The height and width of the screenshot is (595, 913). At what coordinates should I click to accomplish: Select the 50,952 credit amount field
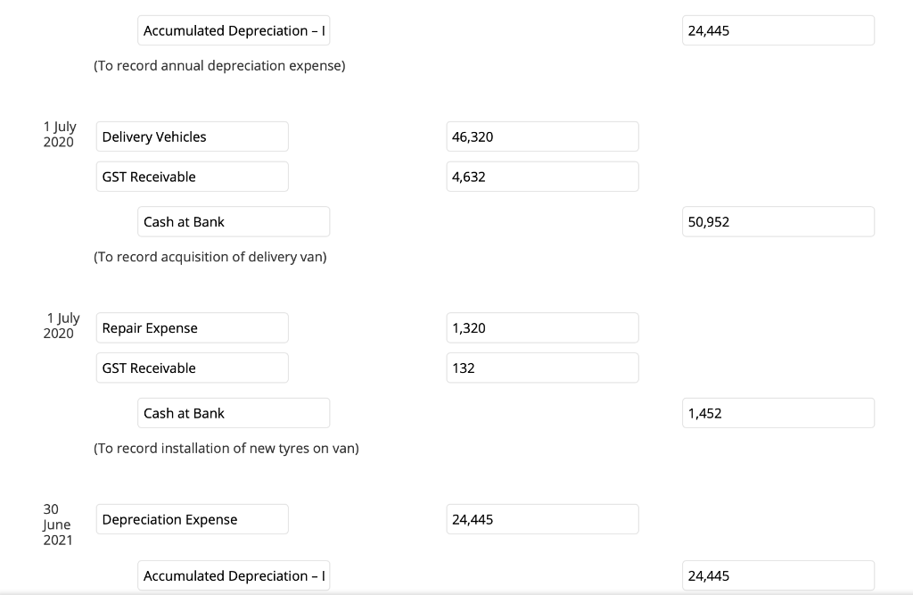point(777,221)
